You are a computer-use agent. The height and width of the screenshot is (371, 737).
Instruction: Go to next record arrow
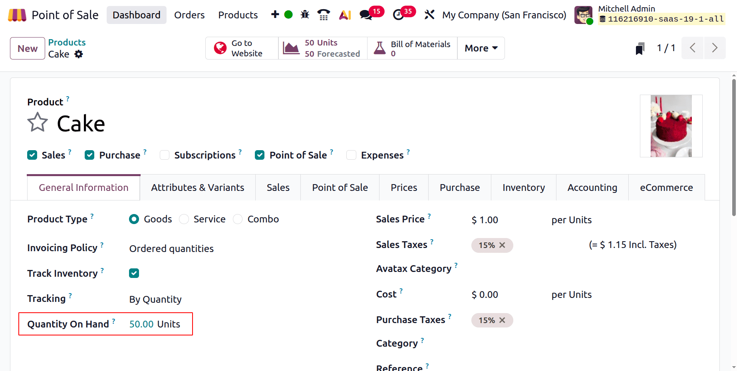tap(715, 48)
